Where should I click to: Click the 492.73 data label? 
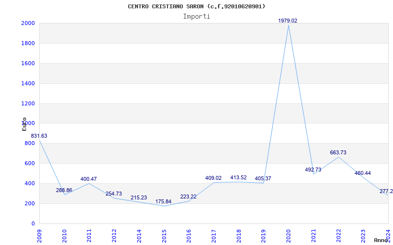313,170
